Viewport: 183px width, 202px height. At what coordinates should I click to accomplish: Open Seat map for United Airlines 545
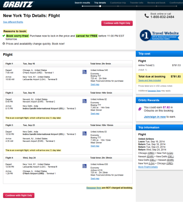[x=95, y=84]
